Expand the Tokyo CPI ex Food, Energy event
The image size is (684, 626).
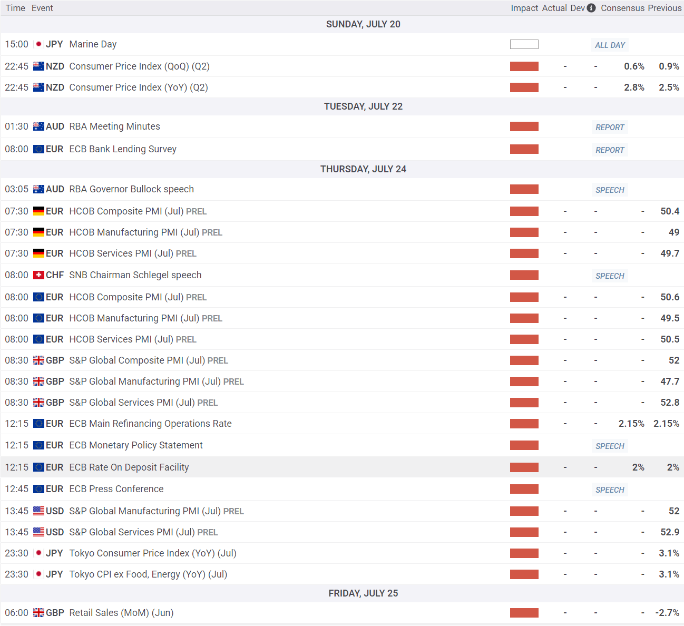click(x=148, y=574)
